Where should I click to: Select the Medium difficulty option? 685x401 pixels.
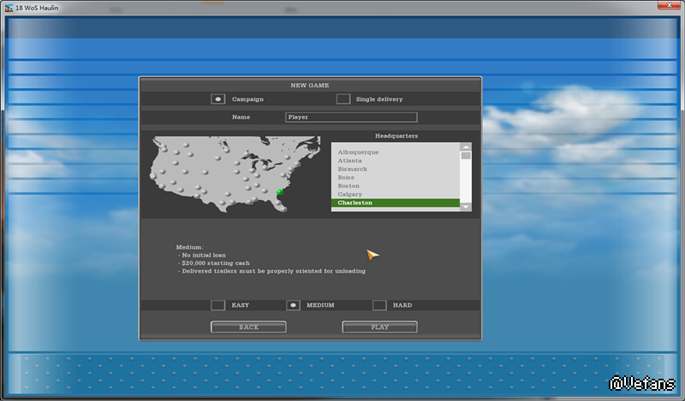[294, 305]
